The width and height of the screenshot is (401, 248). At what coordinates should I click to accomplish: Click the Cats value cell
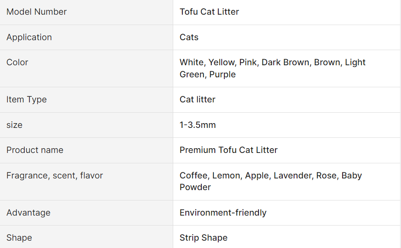click(x=287, y=37)
